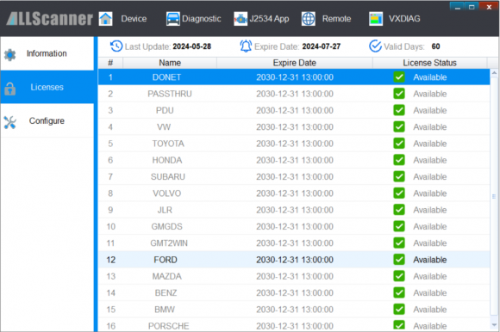500x332 pixels.
Task: Select the HONDA license name
Action: (167, 160)
